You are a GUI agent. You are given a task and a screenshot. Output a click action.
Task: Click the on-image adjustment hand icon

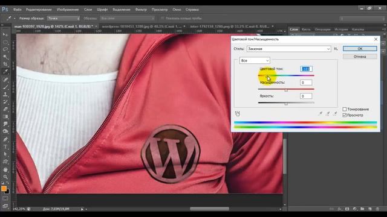tap(238, 113)
